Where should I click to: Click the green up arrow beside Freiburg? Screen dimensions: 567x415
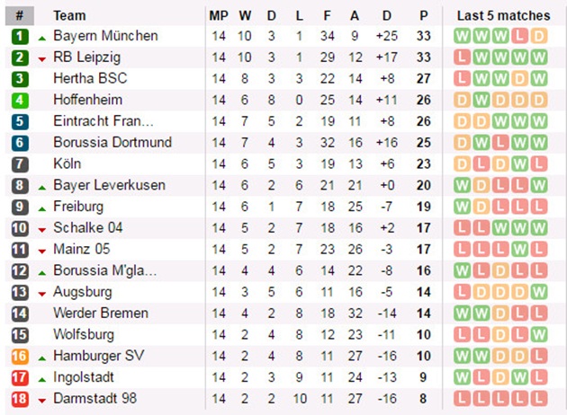point(41,208)
